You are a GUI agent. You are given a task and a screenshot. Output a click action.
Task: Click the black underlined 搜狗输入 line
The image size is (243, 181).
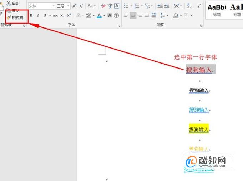click(x=199, y=90)
